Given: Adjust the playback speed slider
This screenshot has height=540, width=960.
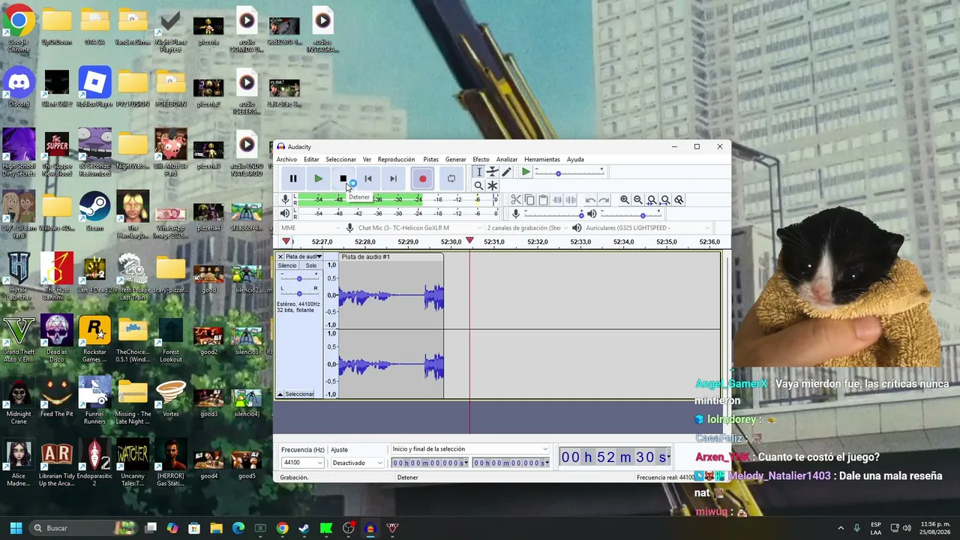Looking at the screenshot, I should tap(570, 173).
